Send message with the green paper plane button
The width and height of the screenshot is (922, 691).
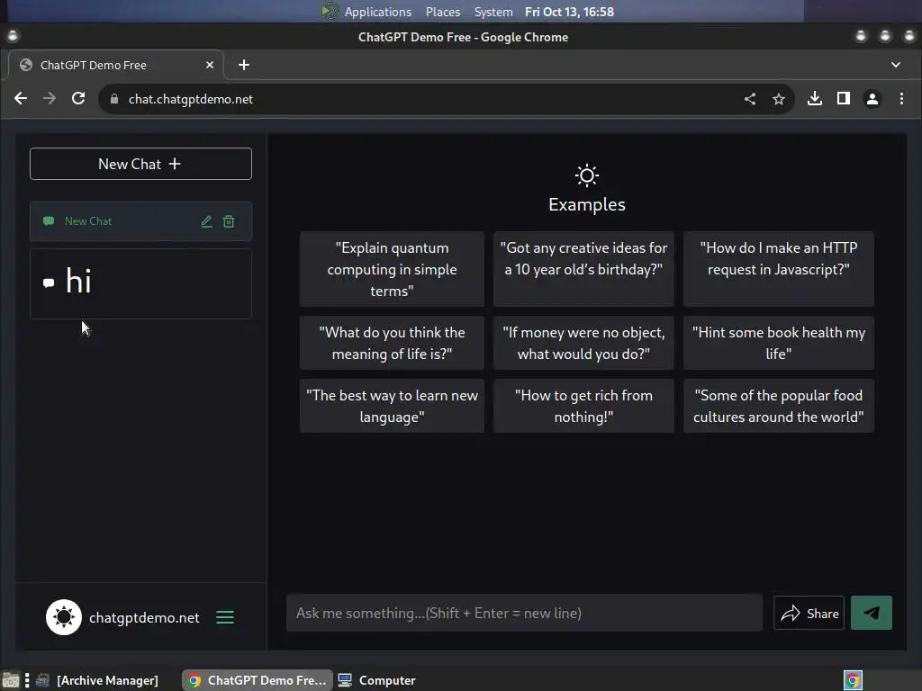pyautogui.click(x=872, y=614)
